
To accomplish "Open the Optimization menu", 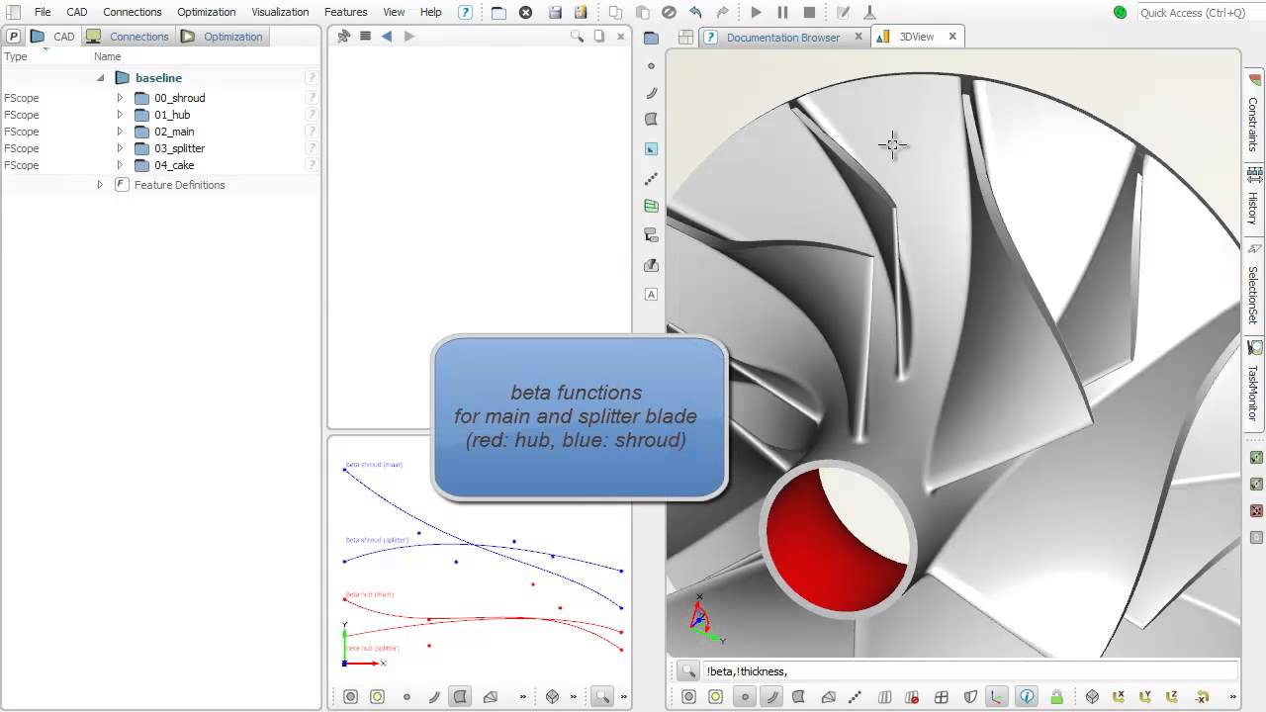I will (207, 12).
